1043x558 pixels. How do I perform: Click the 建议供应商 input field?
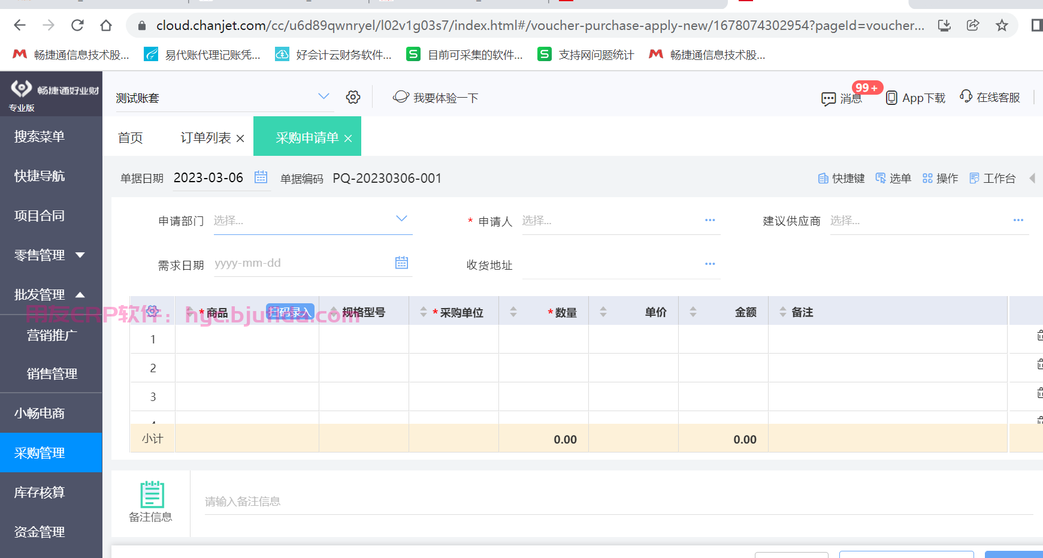[920, 221]
